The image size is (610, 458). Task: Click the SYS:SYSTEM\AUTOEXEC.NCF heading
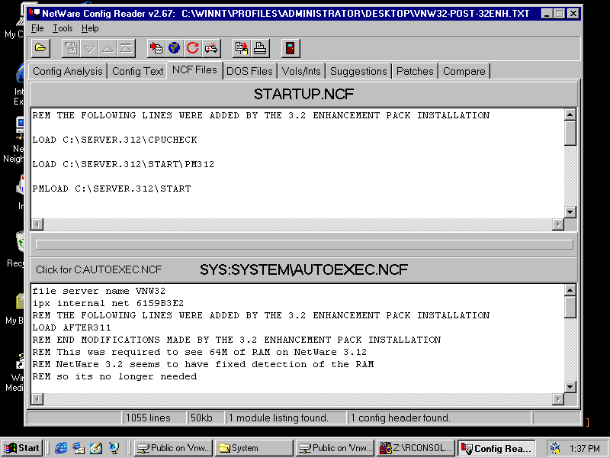click(303, 269)
